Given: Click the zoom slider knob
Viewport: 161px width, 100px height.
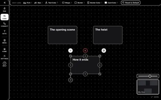Looking at the screenshot, I should pos(150,76).
